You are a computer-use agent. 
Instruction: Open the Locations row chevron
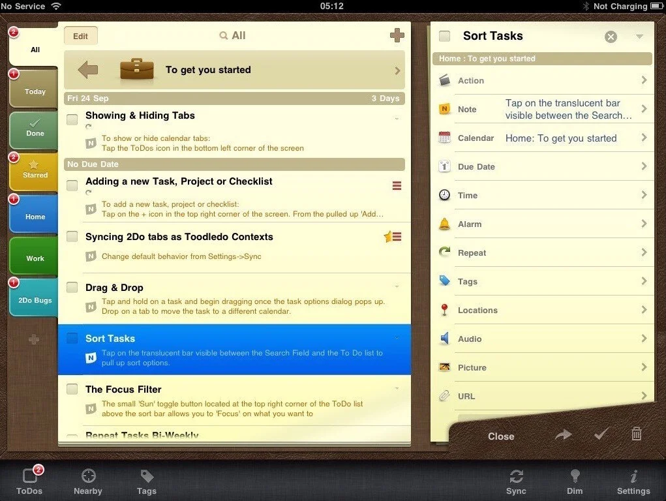tap(644, 310)
